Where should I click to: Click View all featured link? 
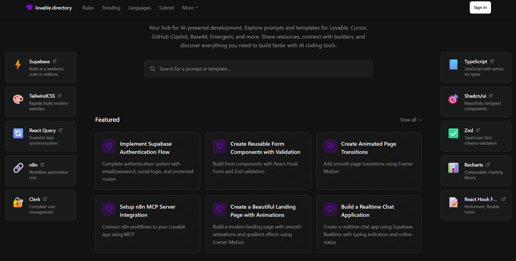411,120
